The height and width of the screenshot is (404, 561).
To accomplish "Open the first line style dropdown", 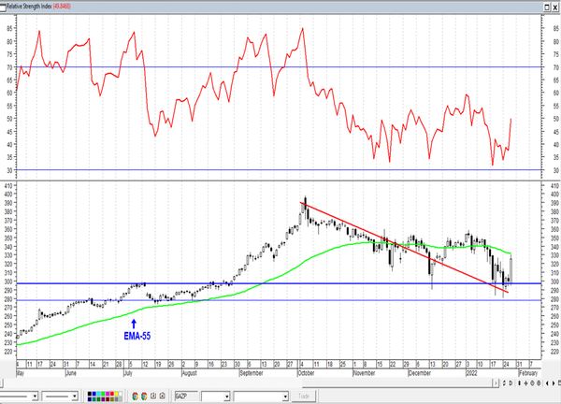I will [36, 396].
